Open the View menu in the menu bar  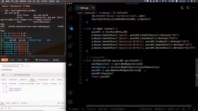coord(29,1)
